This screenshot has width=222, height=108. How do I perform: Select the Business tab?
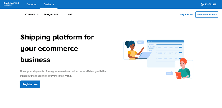49,4
